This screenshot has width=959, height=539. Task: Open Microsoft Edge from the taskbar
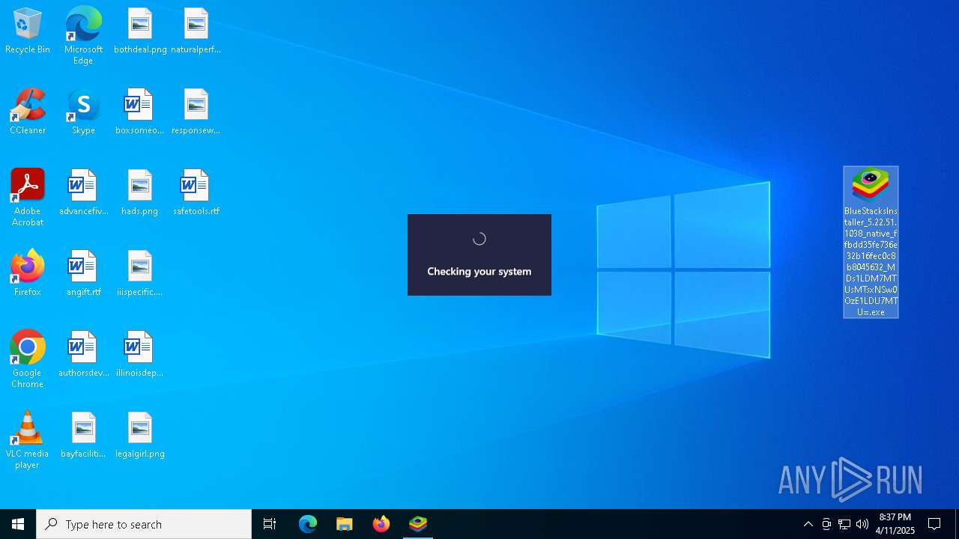tap(308, 524)
